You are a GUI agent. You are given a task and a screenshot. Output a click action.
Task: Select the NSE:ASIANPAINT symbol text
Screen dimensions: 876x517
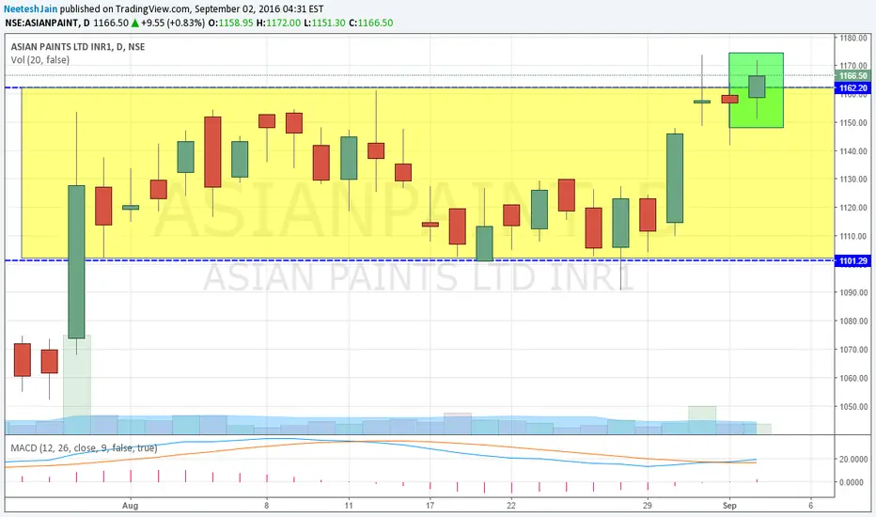(43, 23)
